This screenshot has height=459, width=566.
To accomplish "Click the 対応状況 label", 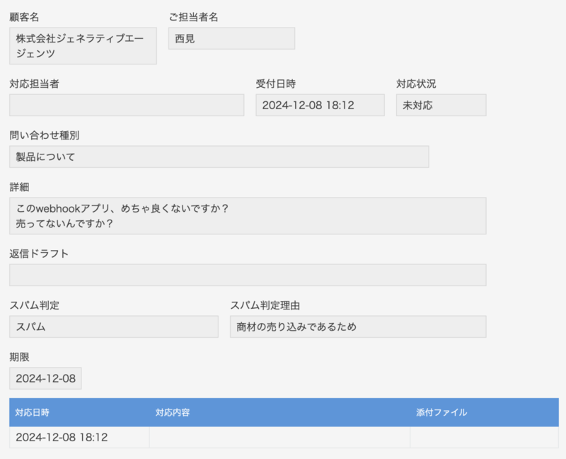I will coord(416,84).
